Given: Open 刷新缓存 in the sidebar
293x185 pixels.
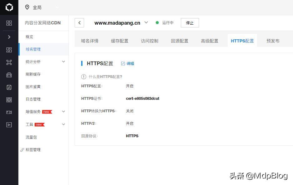Looking at the screenshot, I should click(33, 74).
